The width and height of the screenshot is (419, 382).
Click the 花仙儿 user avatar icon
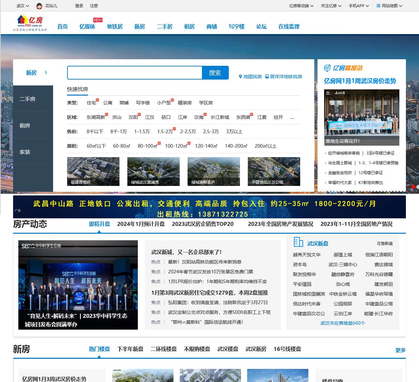click(39, 6)
